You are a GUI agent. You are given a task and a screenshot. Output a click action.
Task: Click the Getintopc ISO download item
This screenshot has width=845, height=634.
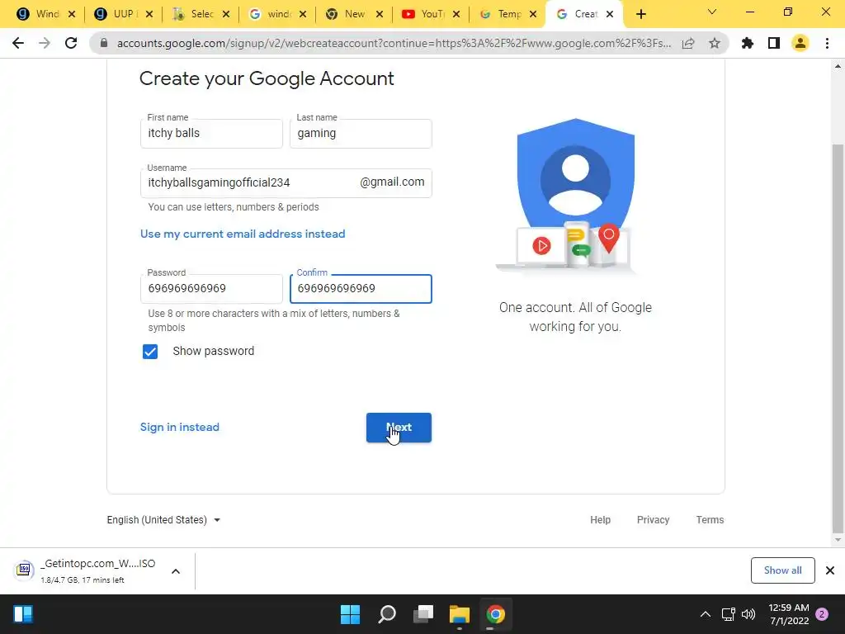(97, 571)
